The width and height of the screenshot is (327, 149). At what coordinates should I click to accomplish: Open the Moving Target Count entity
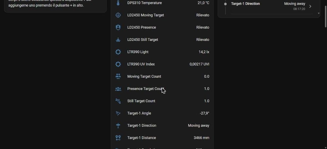click(162, 77)
